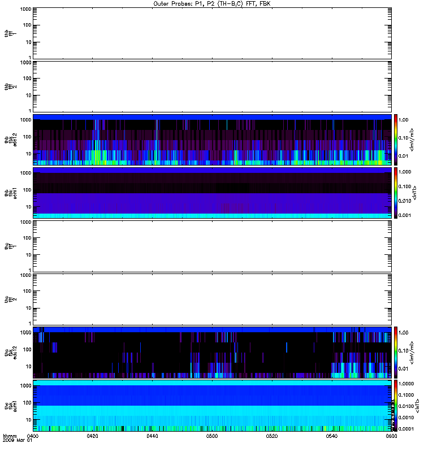Click the "1.000" tick on the thb scm1 color bar
Image resolution: width=424 pixels, height=452 pixels.
coord(405,172)
